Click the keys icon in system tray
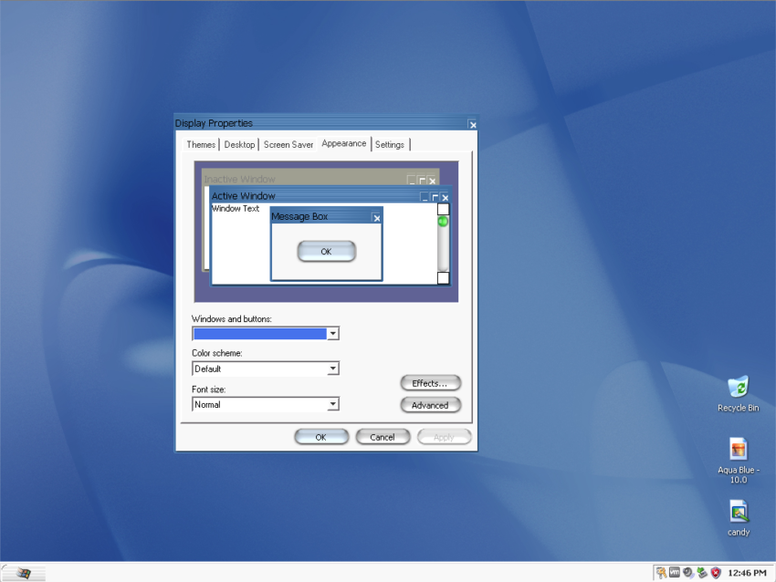This screenshot has width=776, height=582. point(661,573)
